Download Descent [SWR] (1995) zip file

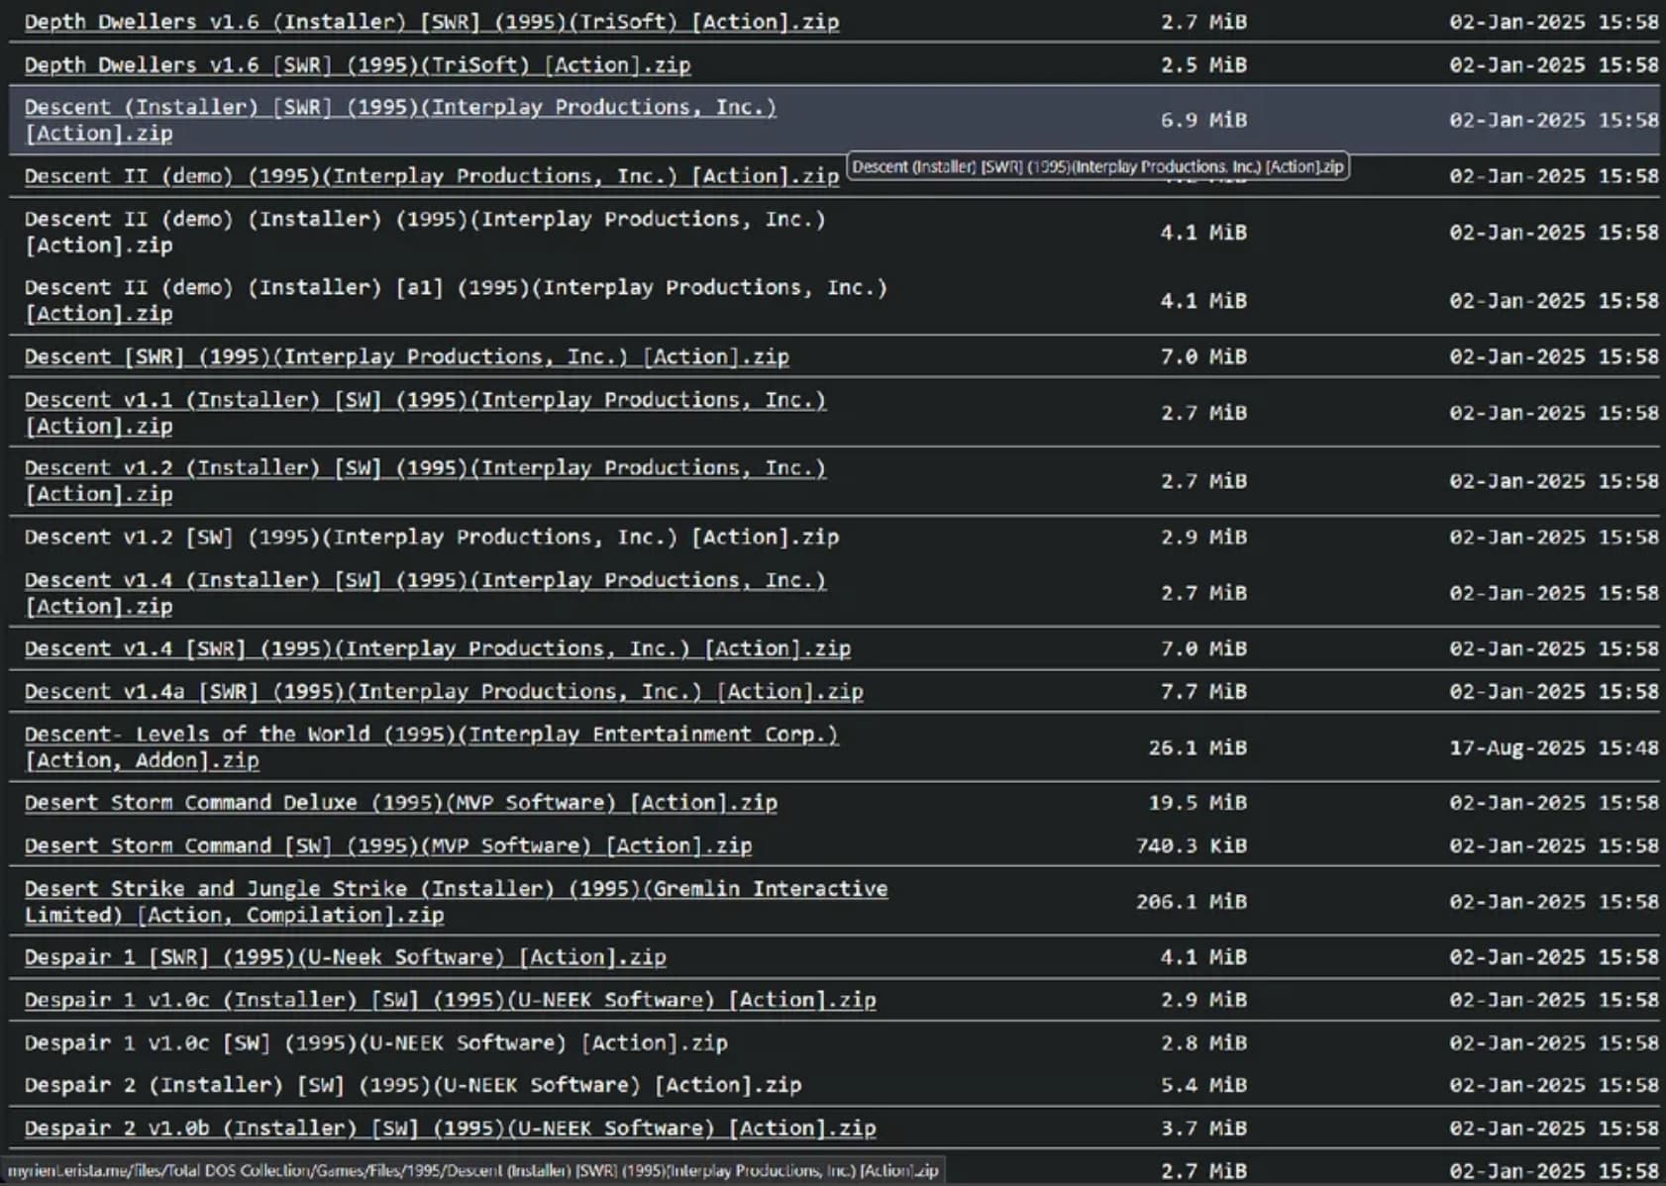(407, 356)
